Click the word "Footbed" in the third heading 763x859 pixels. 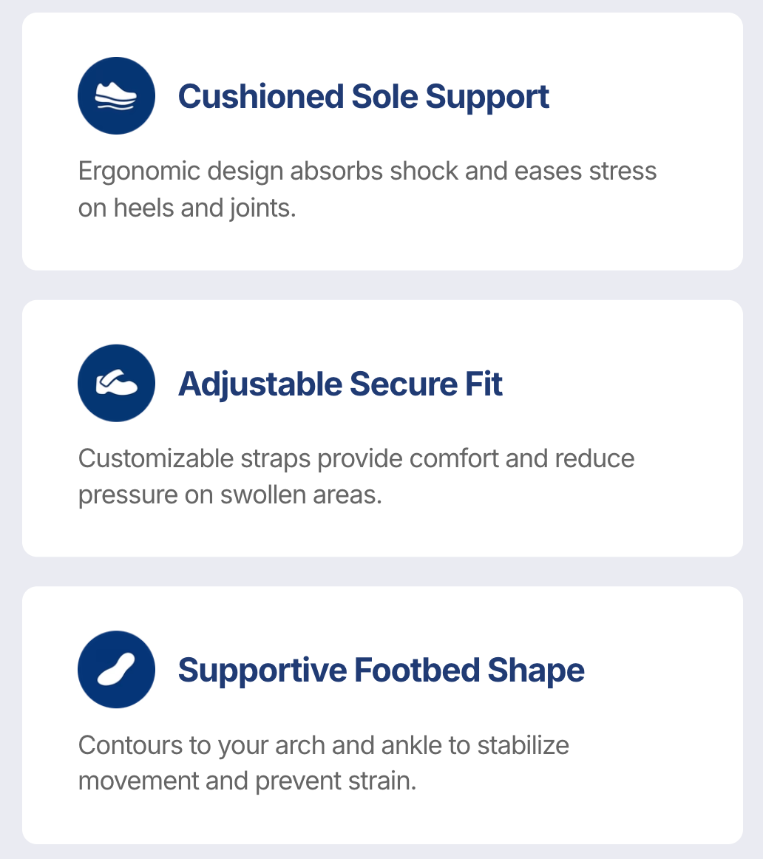coord(417,670)
